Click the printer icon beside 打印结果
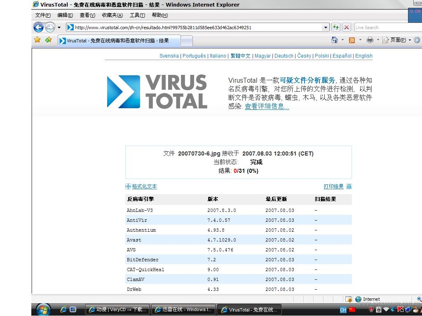This screenshot has height=316, width=422. tap(349, 186)
